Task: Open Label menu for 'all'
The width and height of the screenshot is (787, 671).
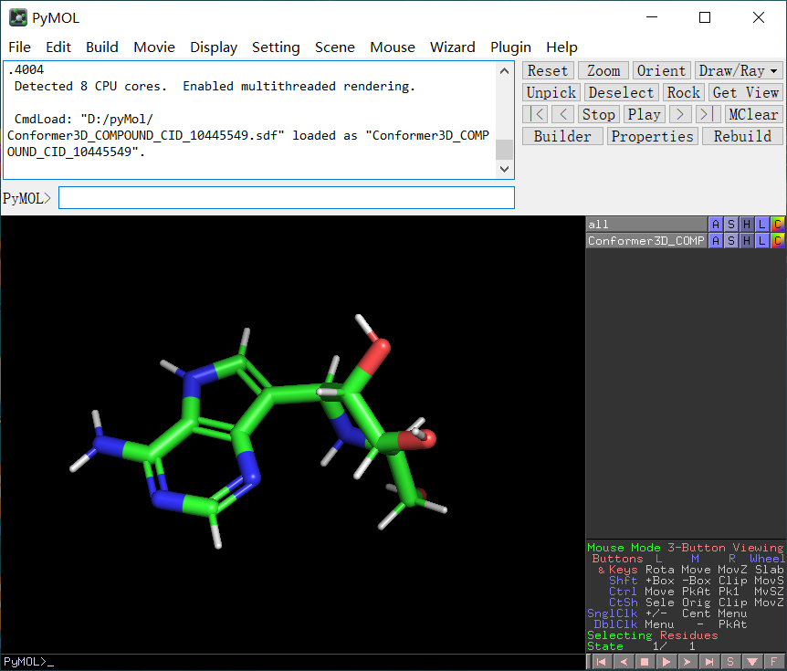Action: 762,225
